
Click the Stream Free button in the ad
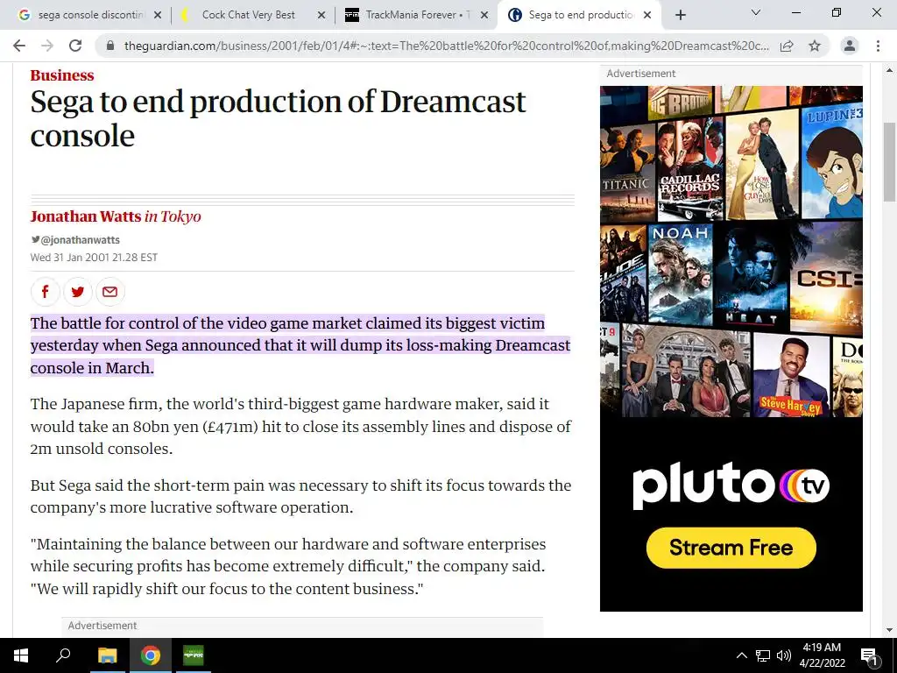[731, 548]
